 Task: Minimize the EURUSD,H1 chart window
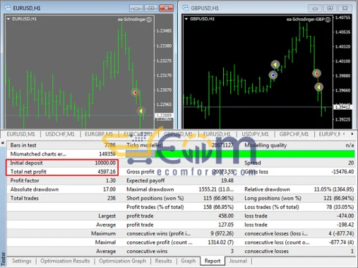click(x=136, y=8)
